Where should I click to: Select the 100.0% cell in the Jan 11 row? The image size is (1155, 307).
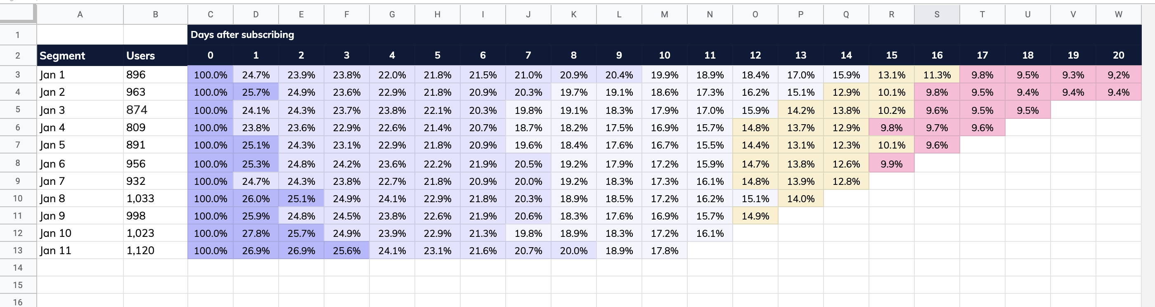(x=210, y=250)
